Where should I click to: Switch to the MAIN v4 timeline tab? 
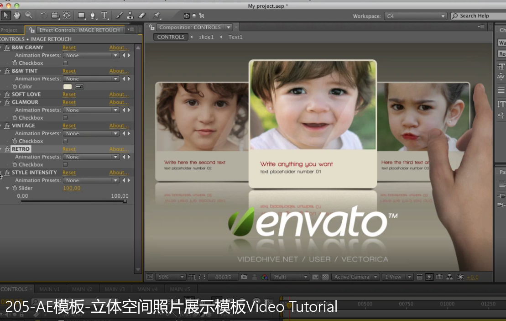pyautogui.click(x=147, y=289)
